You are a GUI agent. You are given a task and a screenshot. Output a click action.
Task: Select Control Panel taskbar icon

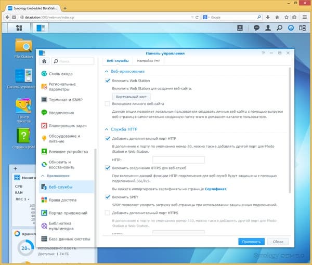tap(41, 28)
